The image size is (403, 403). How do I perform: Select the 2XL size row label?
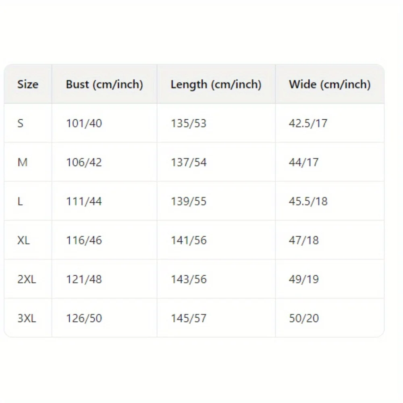(27, 279)
